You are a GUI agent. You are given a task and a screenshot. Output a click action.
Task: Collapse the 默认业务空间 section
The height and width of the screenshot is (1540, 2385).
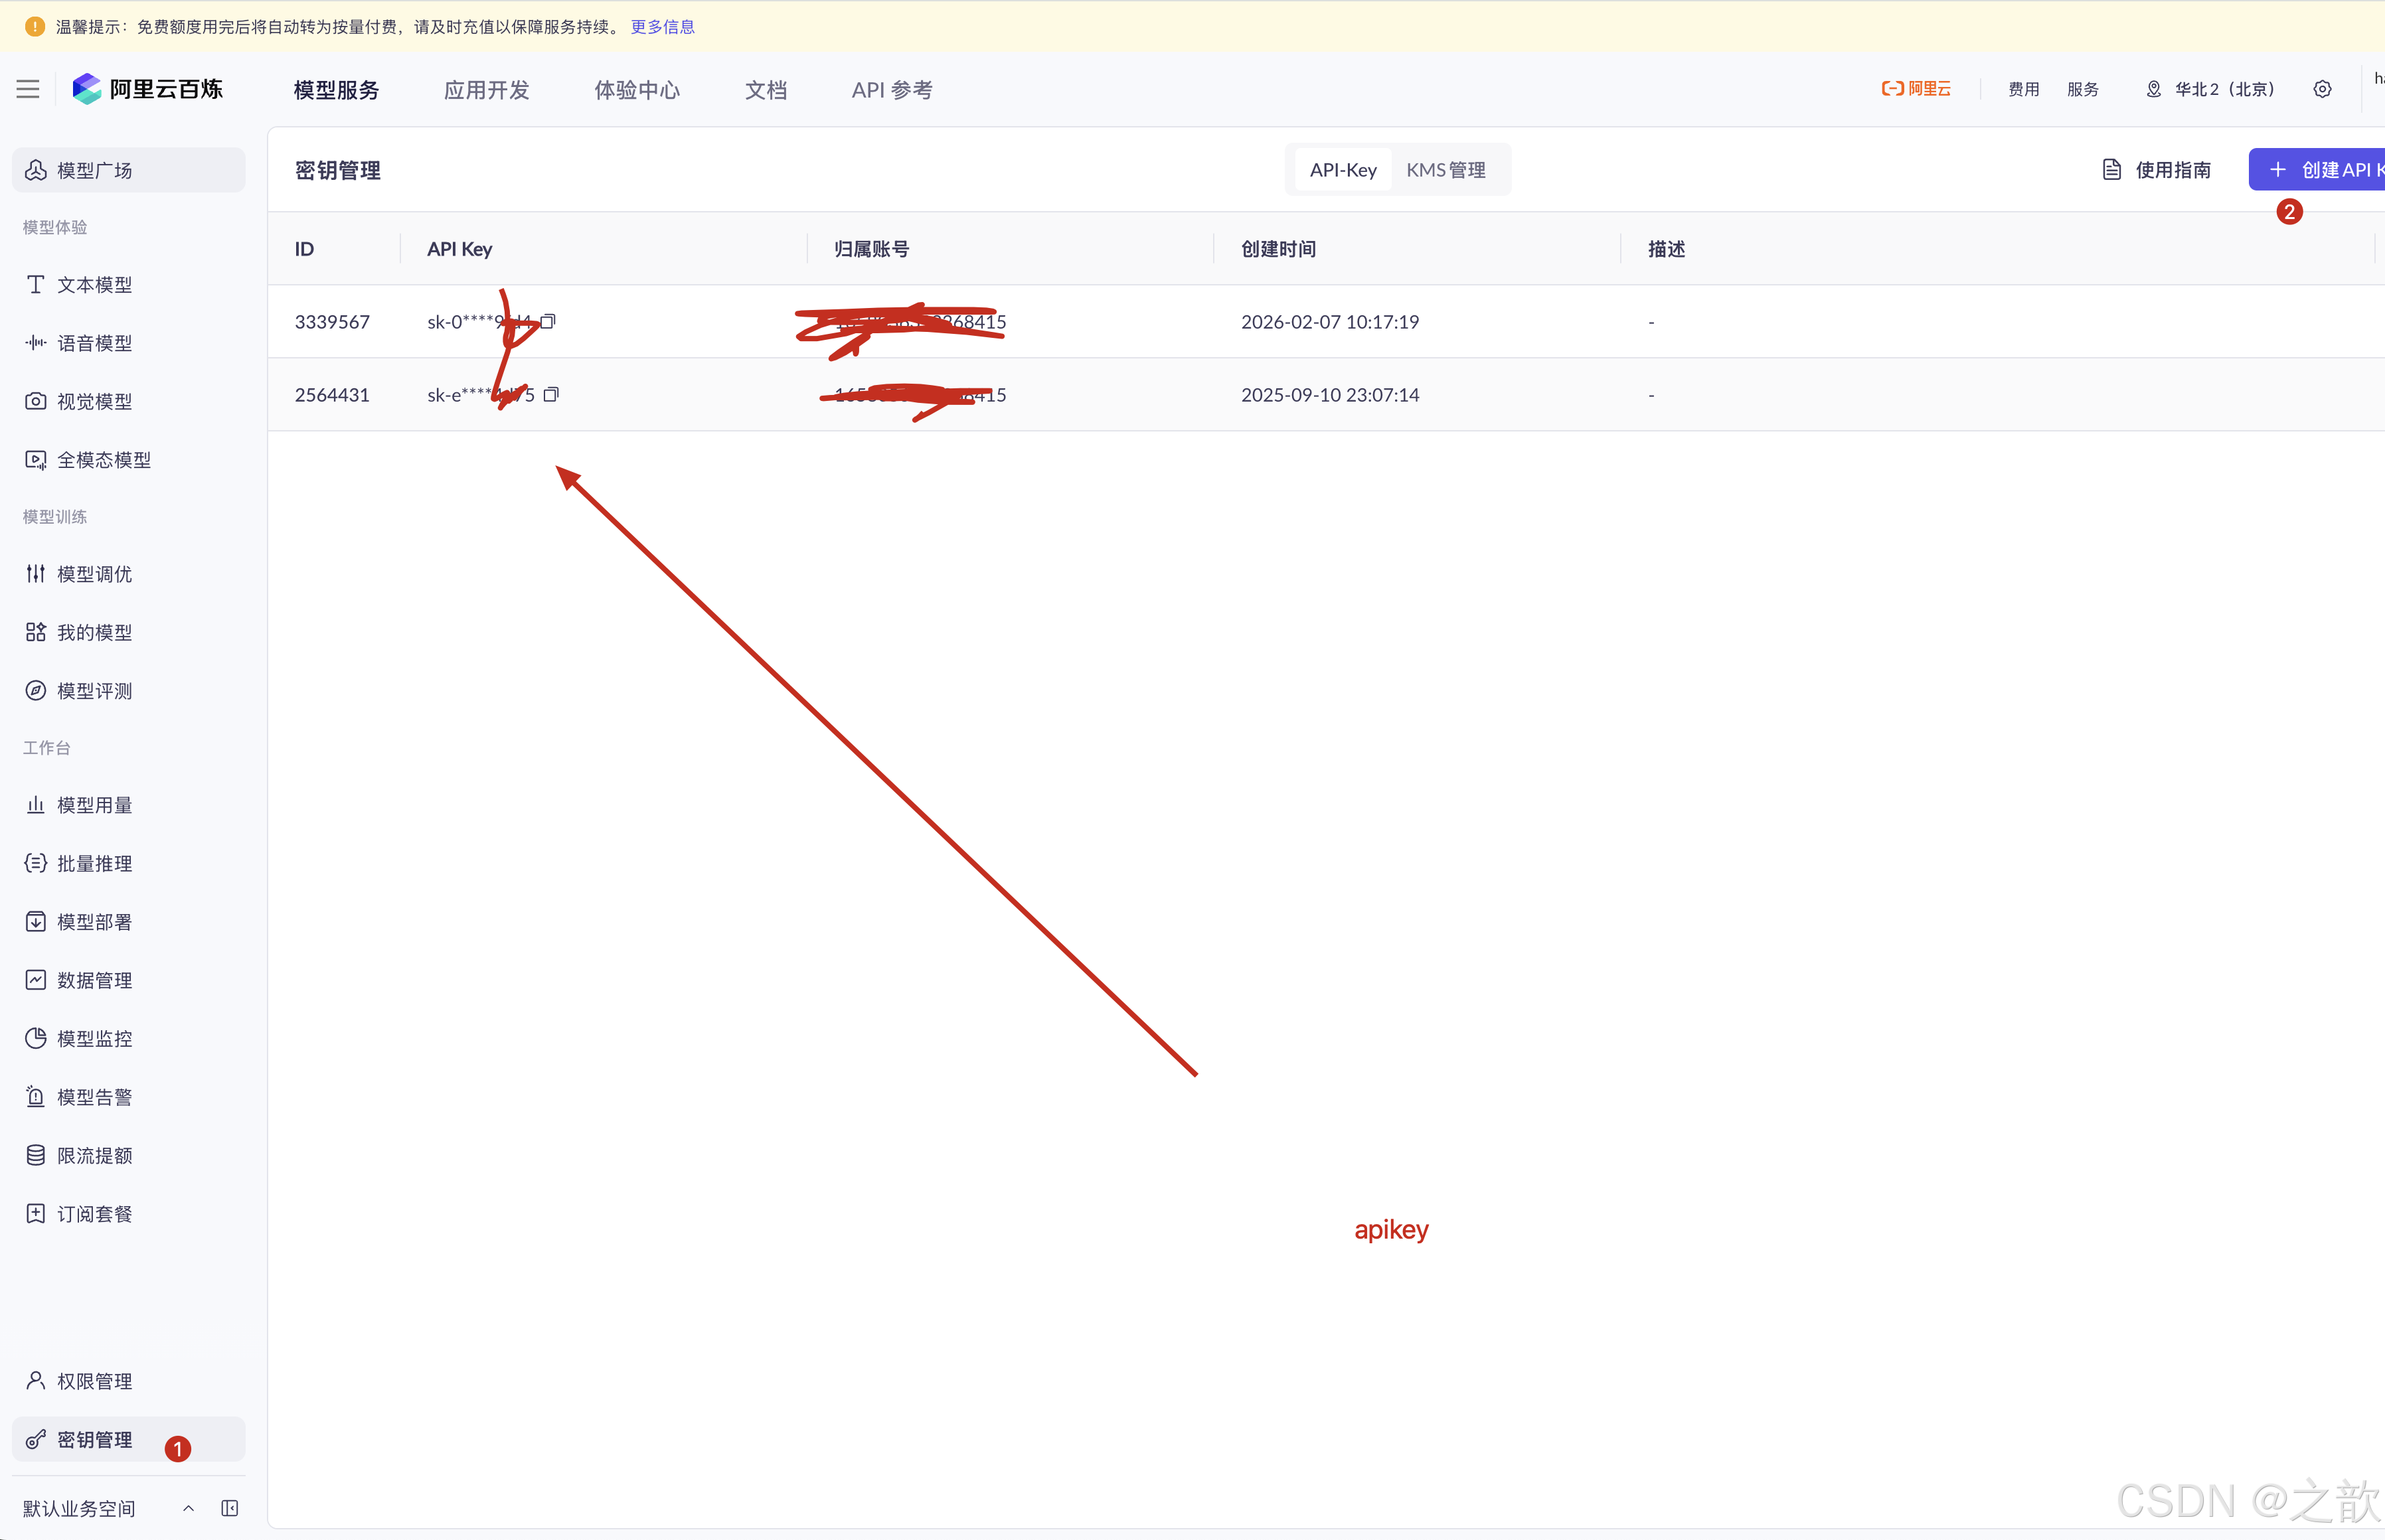click(188, 1508)
